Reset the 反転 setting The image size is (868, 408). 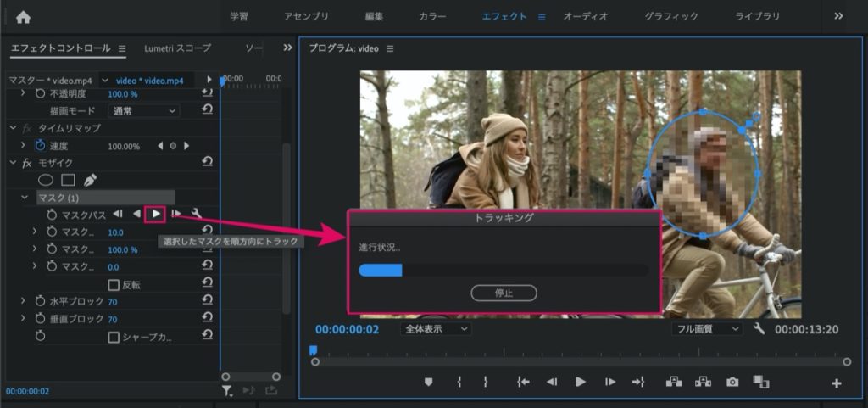pos(207,284)
